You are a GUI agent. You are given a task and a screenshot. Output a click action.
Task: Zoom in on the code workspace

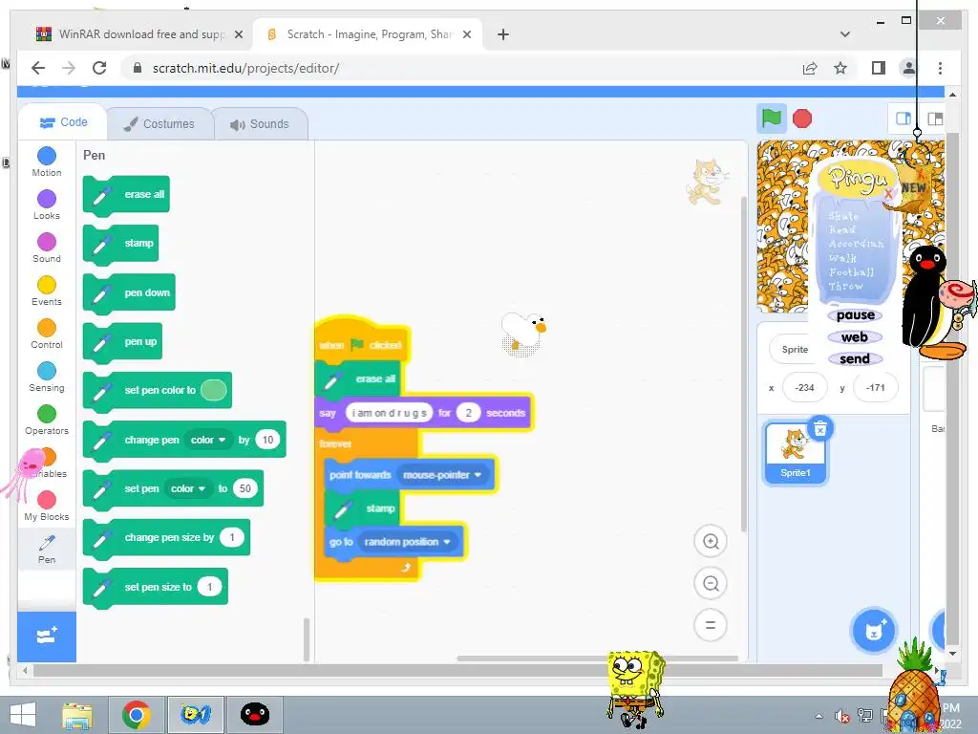click(x=711, y=542)
